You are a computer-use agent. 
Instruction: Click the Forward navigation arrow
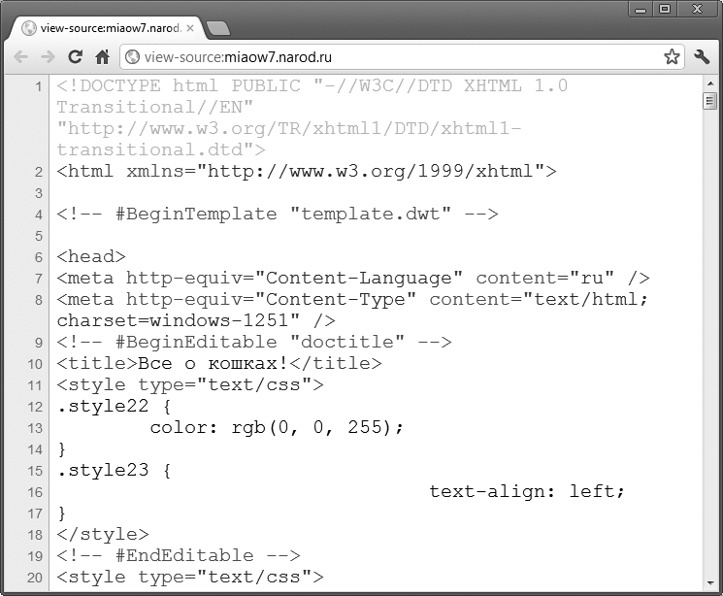coord(48,57)
